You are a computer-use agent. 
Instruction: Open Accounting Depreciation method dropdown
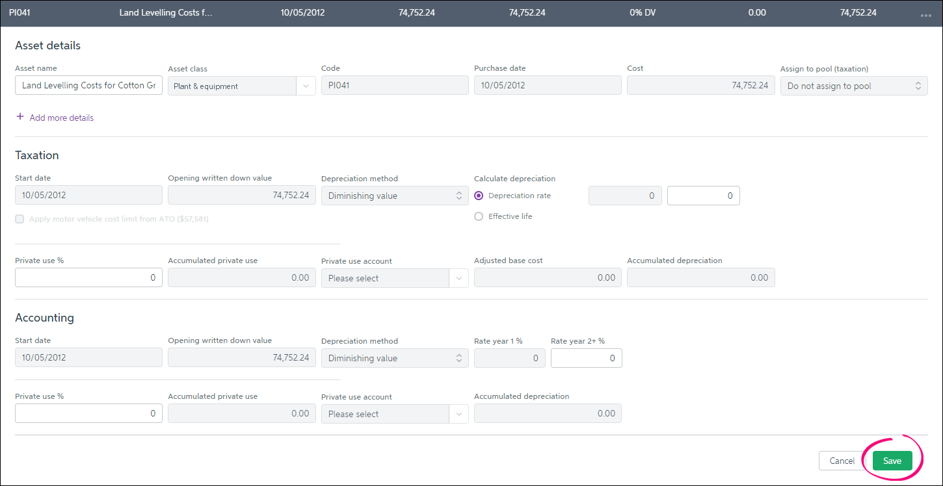coord(394,358)
